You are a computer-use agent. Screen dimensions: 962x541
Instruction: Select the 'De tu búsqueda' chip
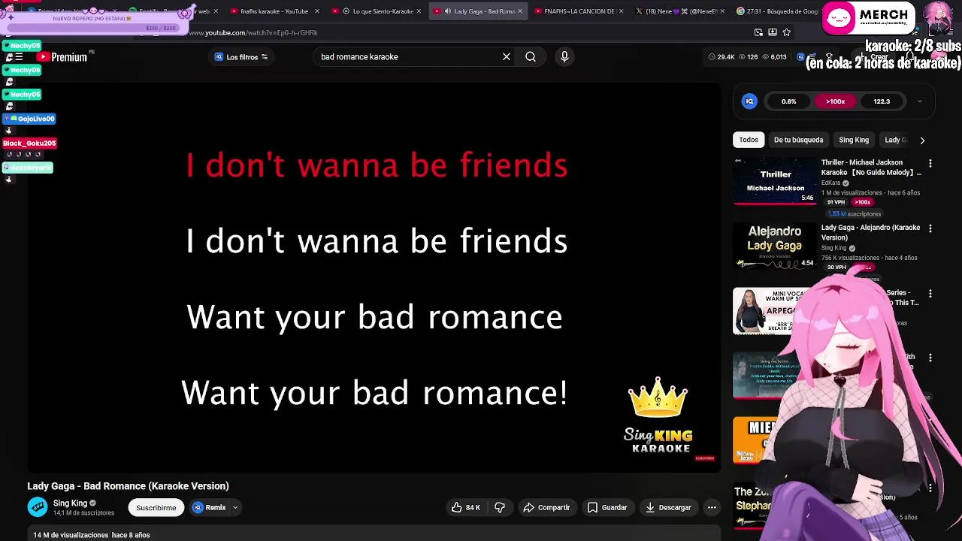point(798,140)
